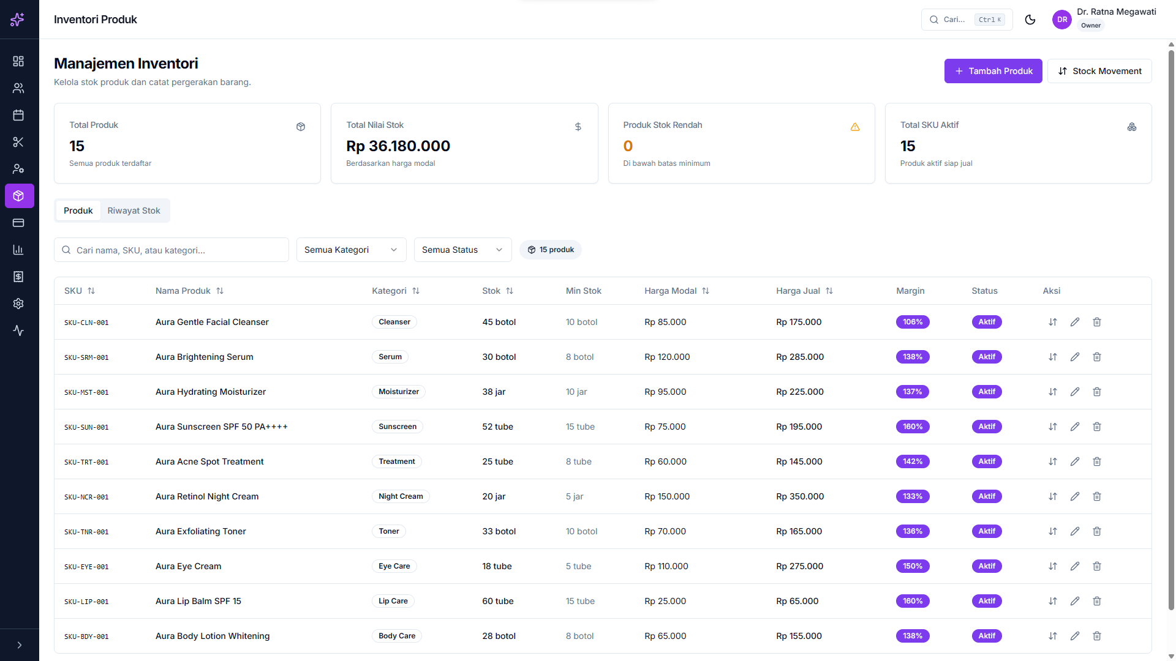Open the credit card payments sidebar icon
This screenshot has height=661, width=1176.
18,223
